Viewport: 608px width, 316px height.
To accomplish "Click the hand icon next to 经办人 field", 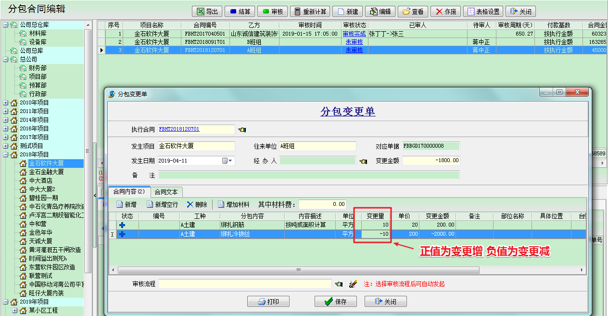I will tap(363, 161).
